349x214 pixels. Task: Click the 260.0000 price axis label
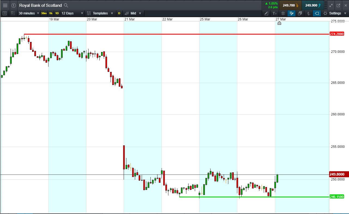pos(338,114)
